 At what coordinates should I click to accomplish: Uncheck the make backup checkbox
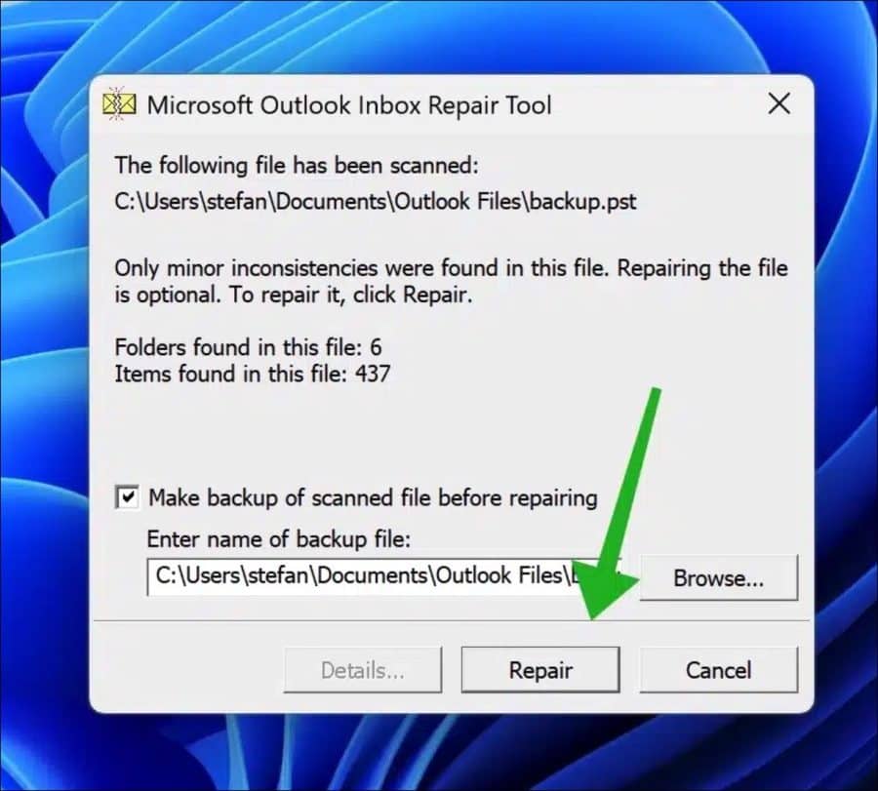click(x=127, y=497)
